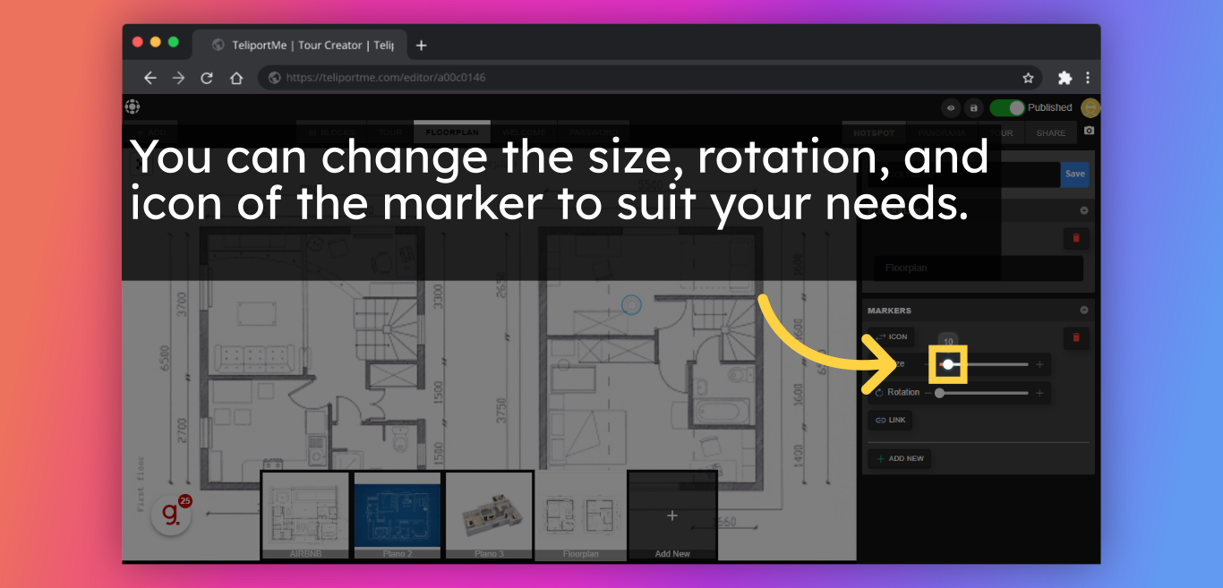This screenshot has width=1223, height=588.
Task: Click the floppy disk save icon
Action: [x=974, y=108]
